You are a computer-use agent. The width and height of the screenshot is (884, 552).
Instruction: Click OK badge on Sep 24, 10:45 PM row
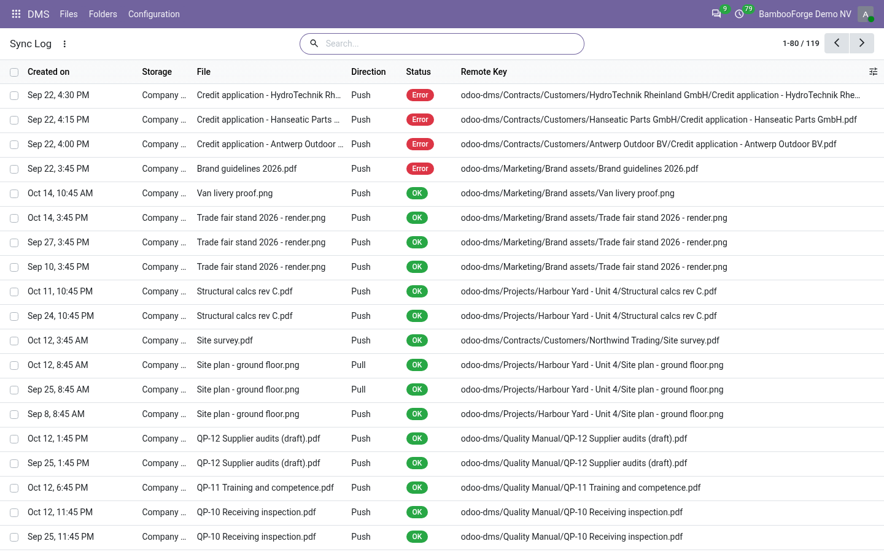tap(417, 316)
